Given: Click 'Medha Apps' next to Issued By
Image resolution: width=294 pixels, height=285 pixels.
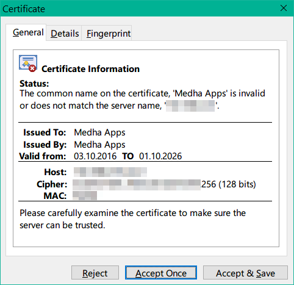Looking at the screenshot, I should click(x=99, y=145).
